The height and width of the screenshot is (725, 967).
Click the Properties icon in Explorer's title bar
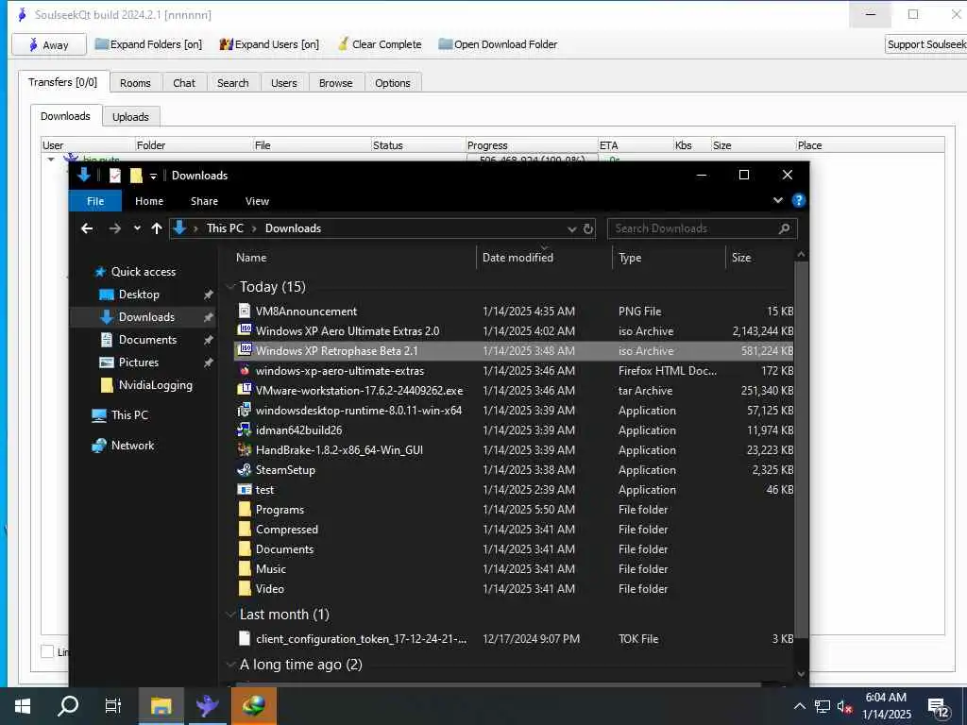click(114, 176)
